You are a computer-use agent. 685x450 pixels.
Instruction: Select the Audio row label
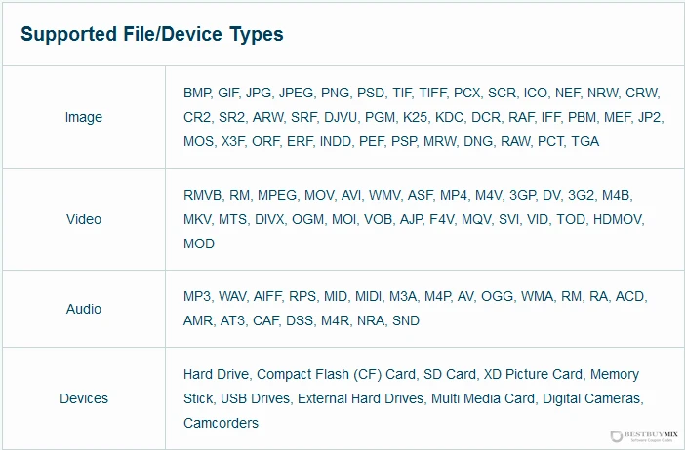pyautogui.click(x=84, y=309)
